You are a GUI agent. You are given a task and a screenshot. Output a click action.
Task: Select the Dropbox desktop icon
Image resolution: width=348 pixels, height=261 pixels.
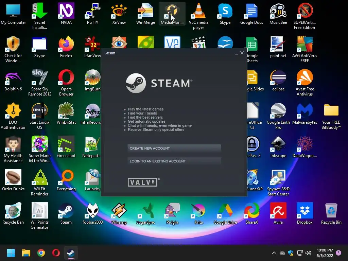305,213
